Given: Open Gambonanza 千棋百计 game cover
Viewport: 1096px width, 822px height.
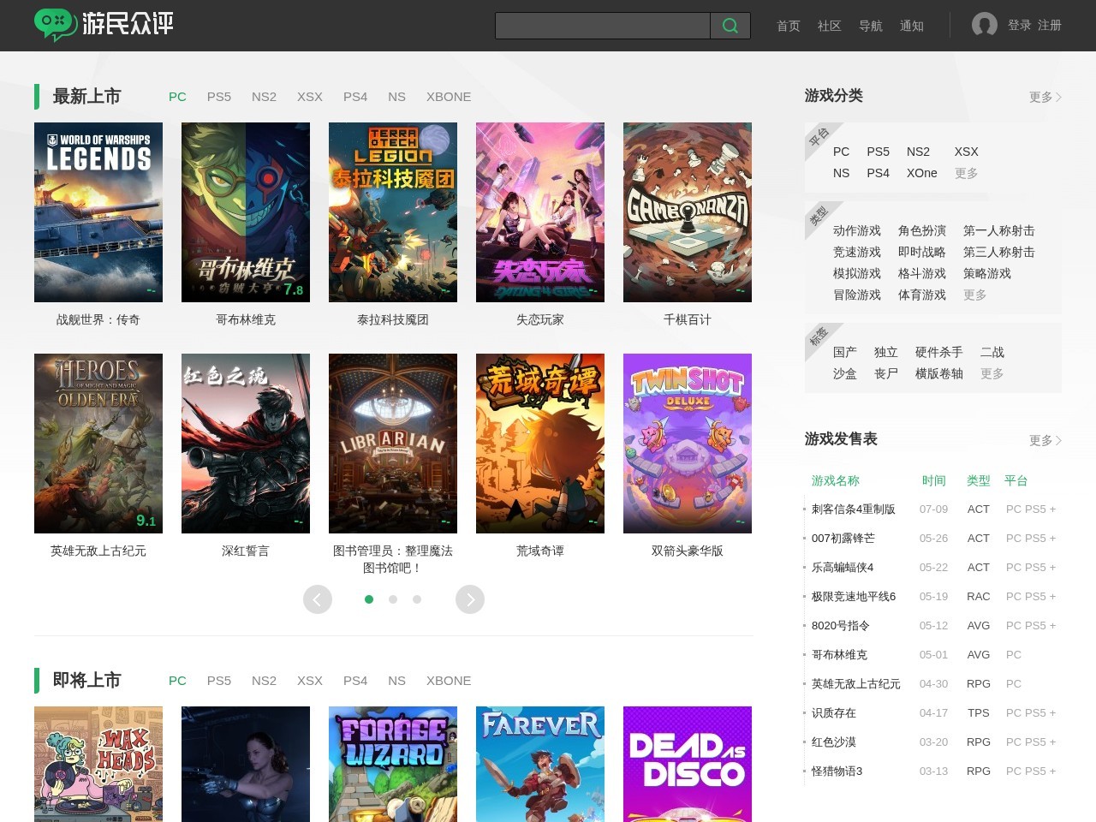Looking at the screenshot, I should click(688, 212).
